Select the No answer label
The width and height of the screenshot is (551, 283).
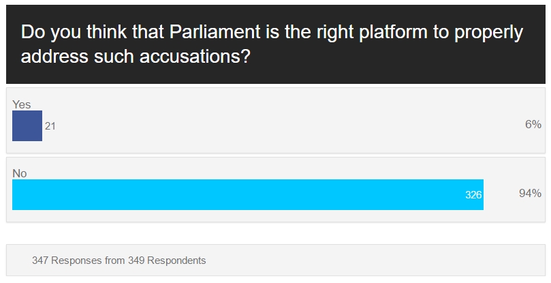point(19,173)
